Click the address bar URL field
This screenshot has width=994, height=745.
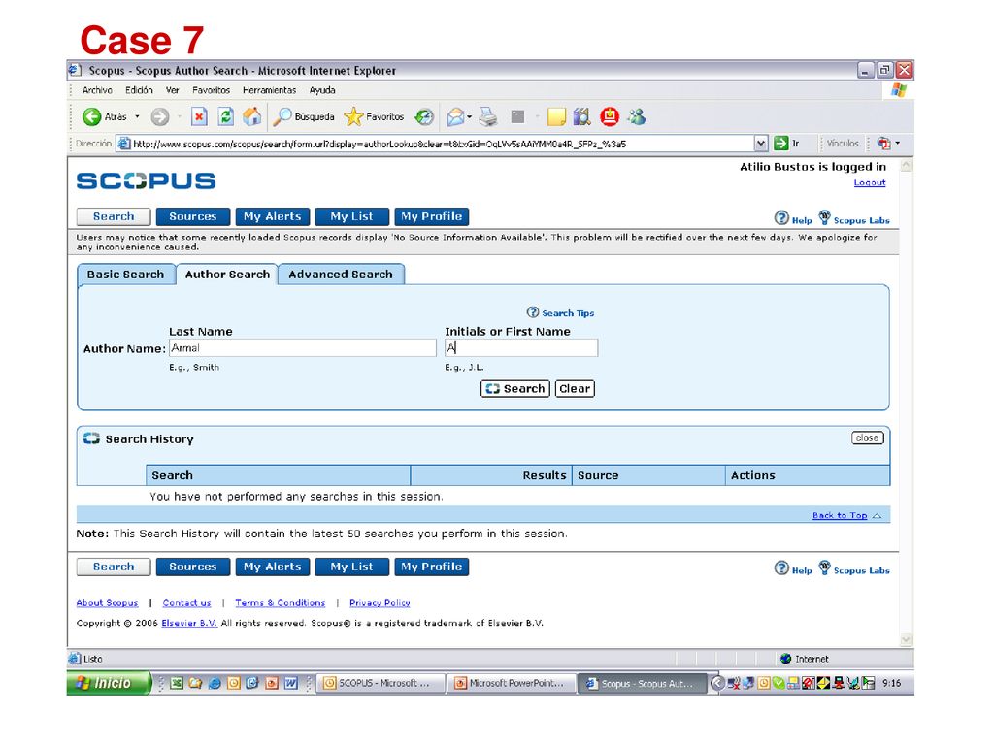[x=436, y=144]
